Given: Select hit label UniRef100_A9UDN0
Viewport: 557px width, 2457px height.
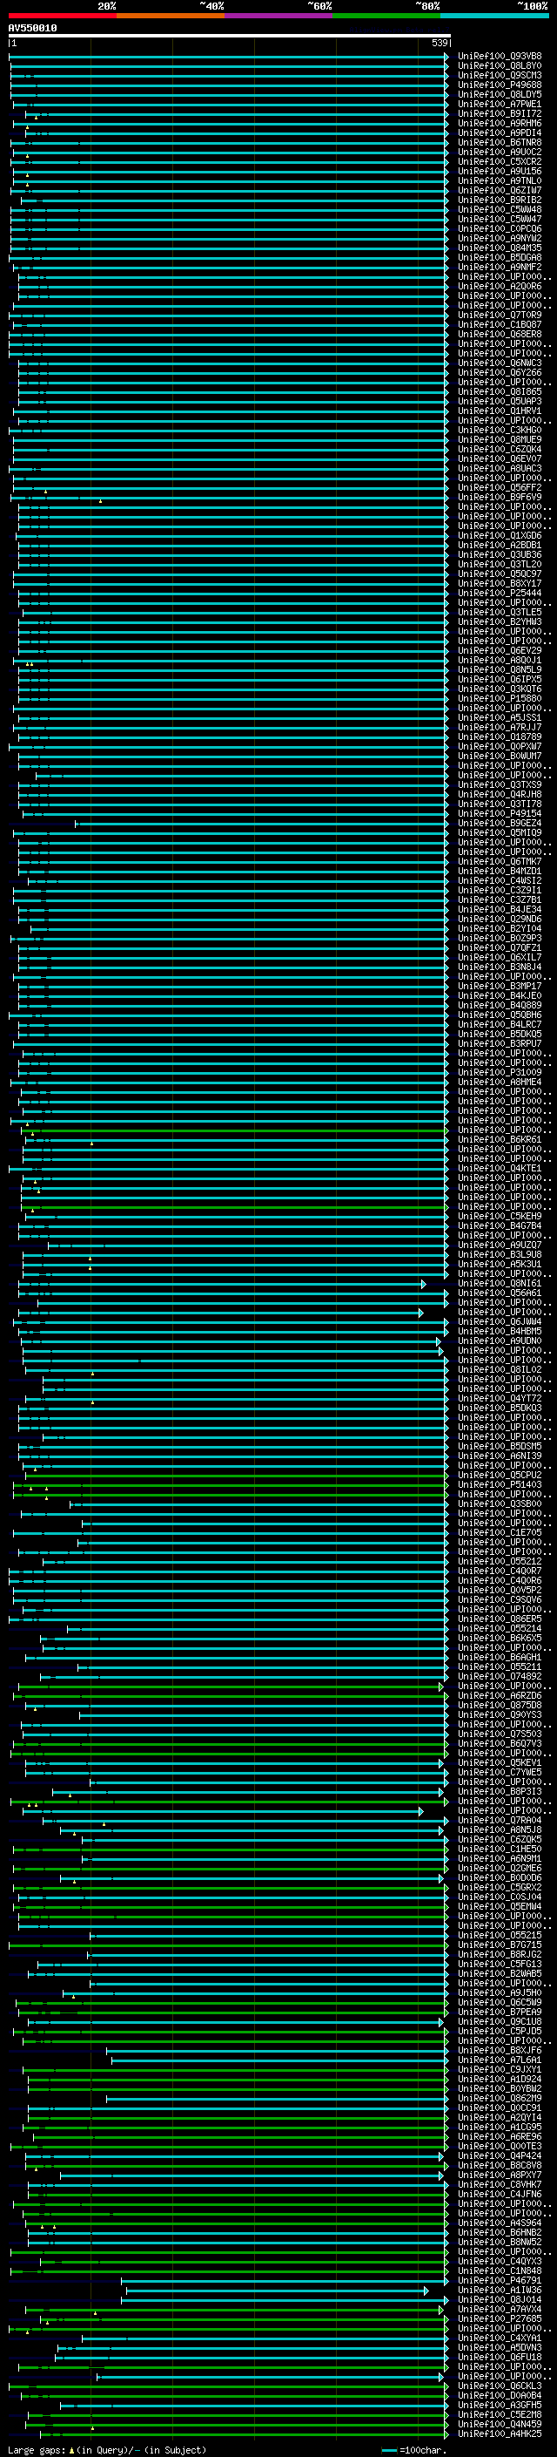Looking at the screenshot, I should point(500,1341).
